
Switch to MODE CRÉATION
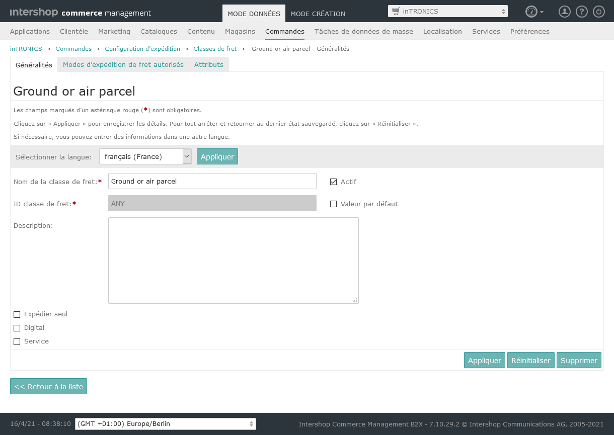pos(318,14)
